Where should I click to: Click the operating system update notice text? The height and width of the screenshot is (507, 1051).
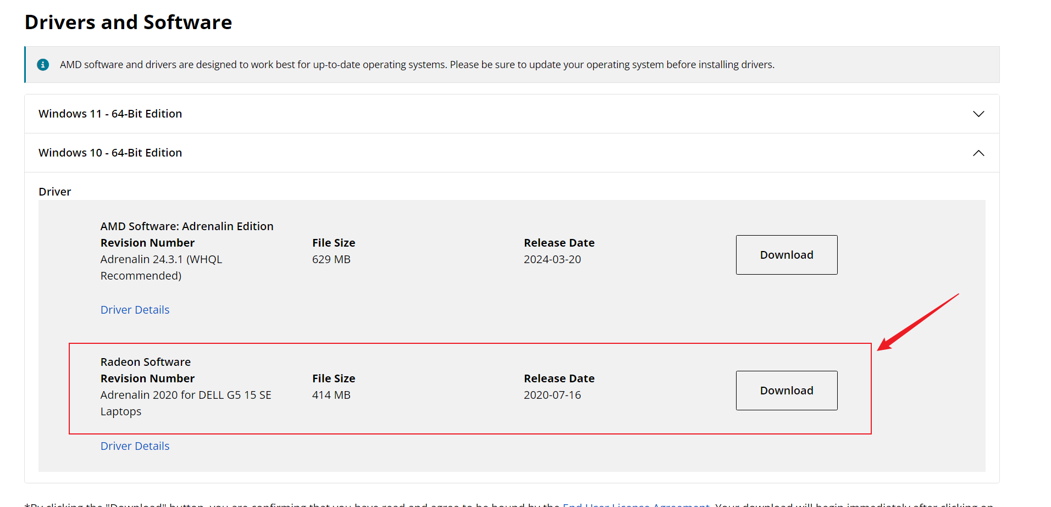pyautogui.click(x=417, y=65)
